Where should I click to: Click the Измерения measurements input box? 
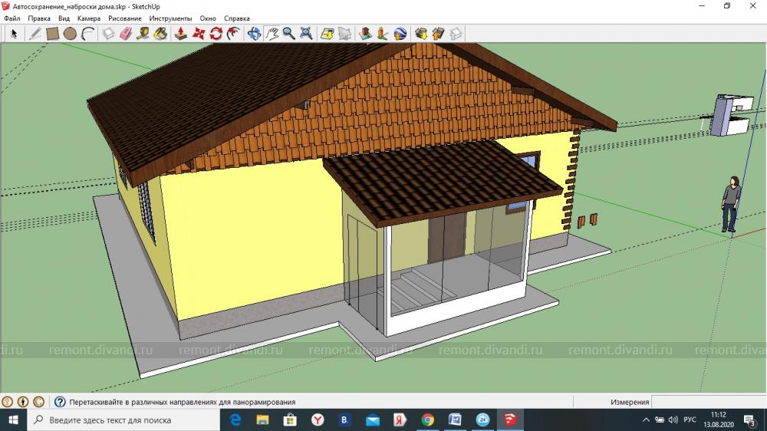[707, 402]
